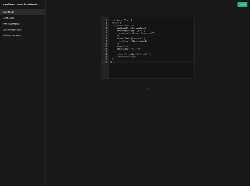Open the Custom Reactions example
The width and height of the screenshot is (250, 186).
[x=23, y=30]
